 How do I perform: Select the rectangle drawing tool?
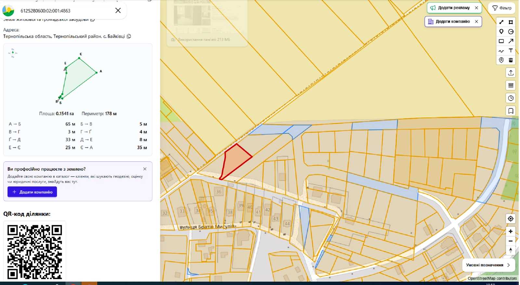coord(501,41)
